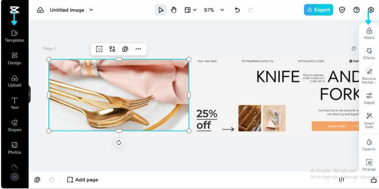Rename the Untitled image title
This screenshot has width=379, height=189.
coord(67,10)
